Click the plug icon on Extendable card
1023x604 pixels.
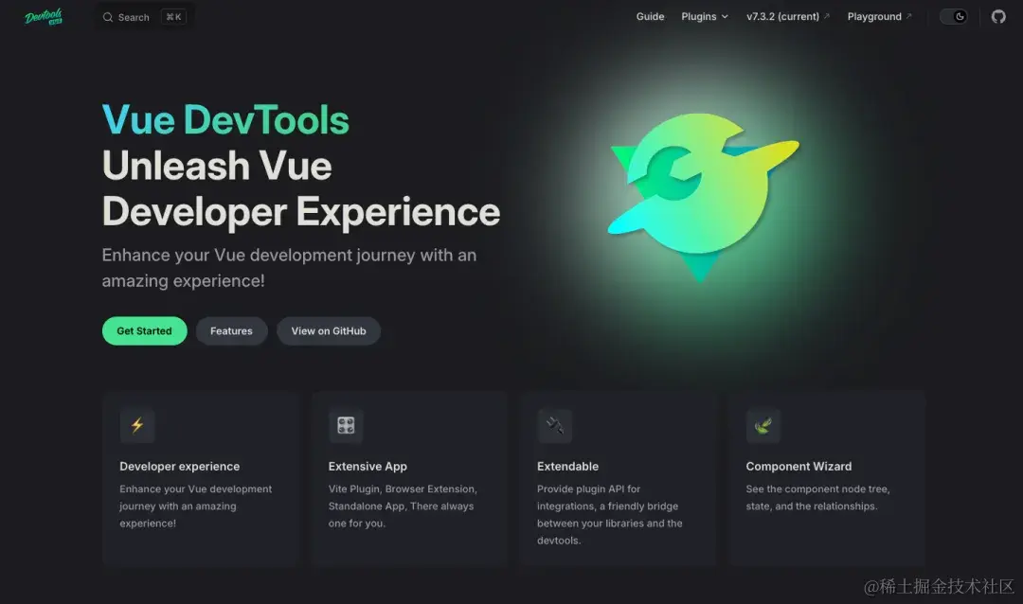coord(554,425)
